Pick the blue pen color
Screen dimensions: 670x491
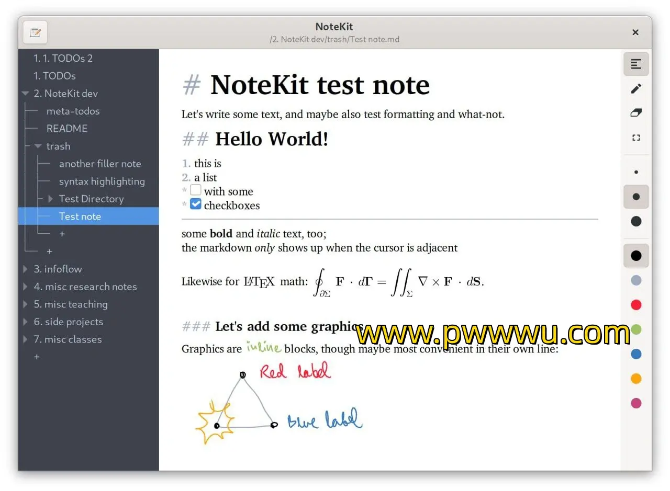[636, 354]
